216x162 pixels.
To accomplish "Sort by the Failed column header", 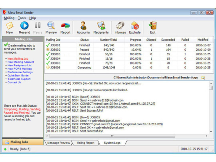I will (x=185, y=40).
